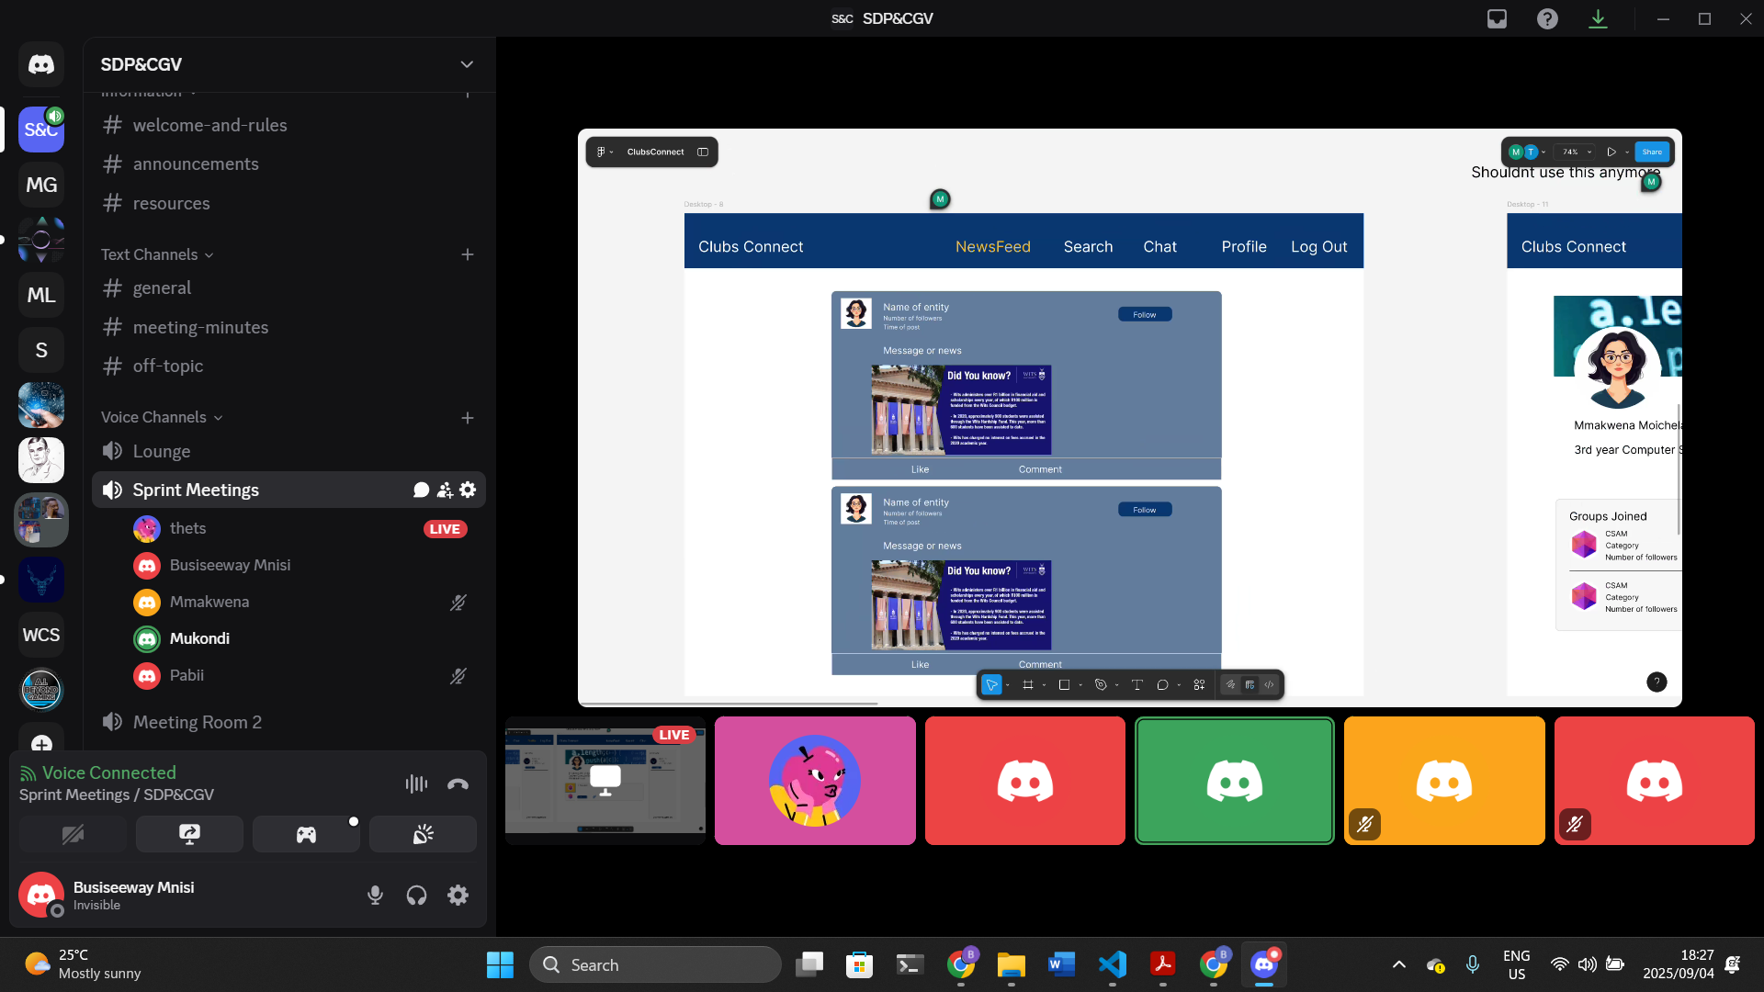Viewport: 1764px width, 992px height.
Task: Open the soundboard panel
Action: click(423, 834)
